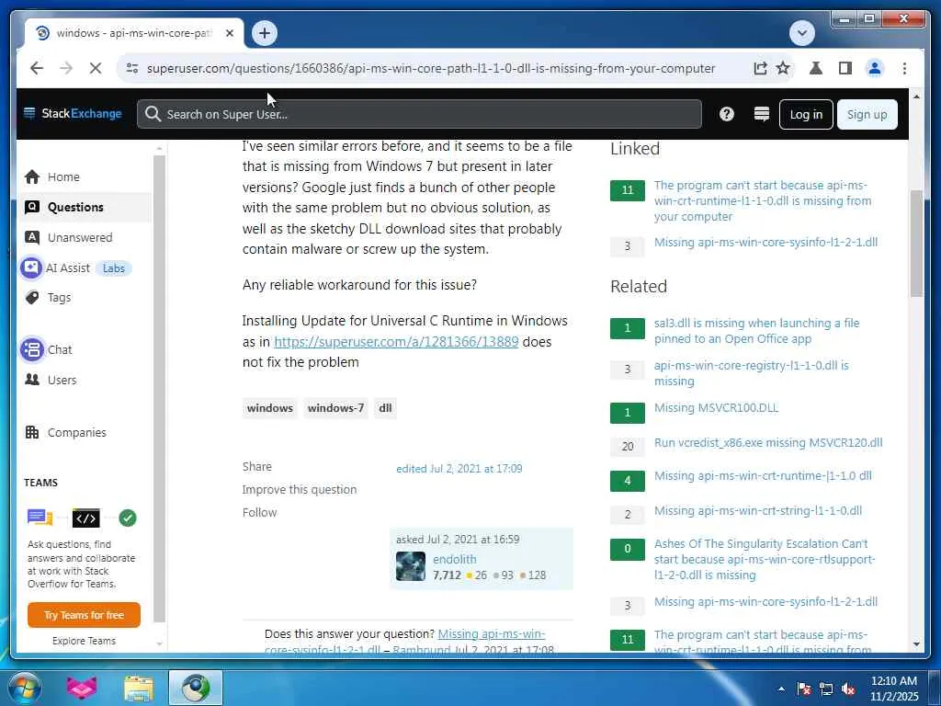Click endolith's avatar thumbnail
This screenshot has width=941, height=706.
(411, 566)
